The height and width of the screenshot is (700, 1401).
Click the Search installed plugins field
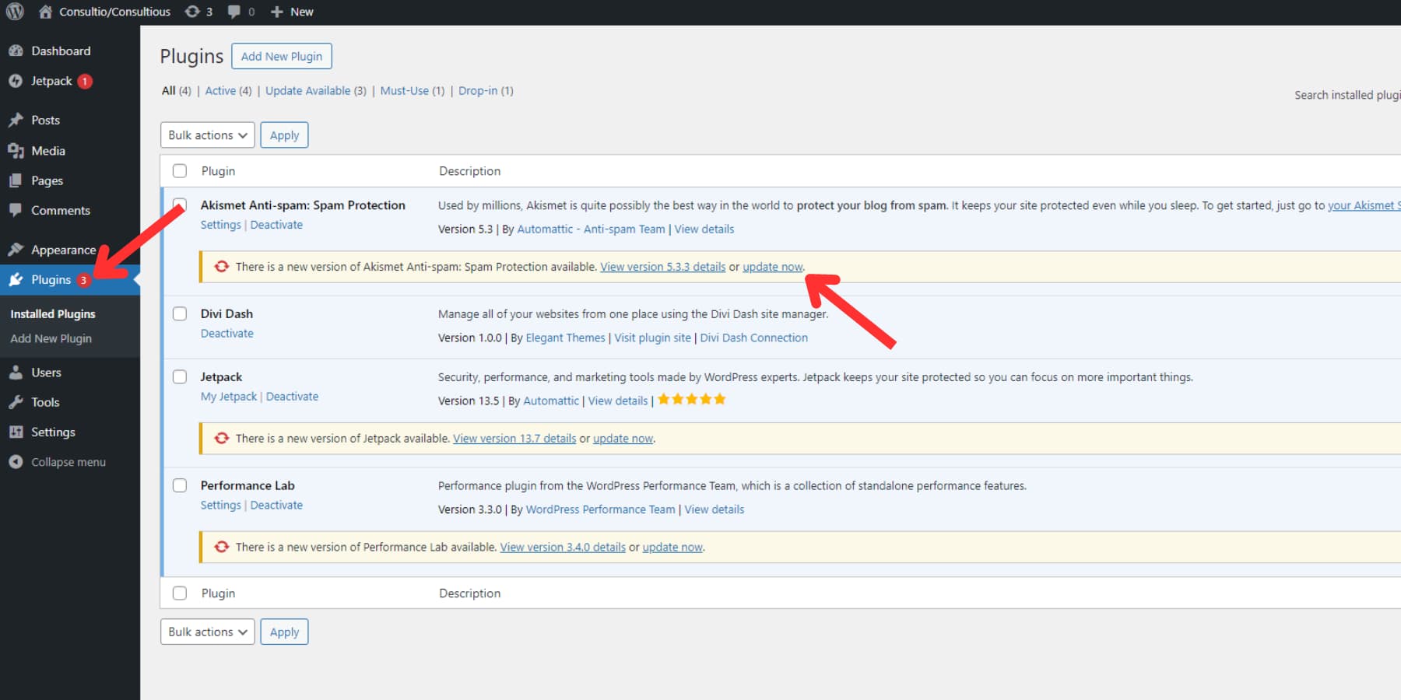pyautogui.click(x=1354, y=94)
